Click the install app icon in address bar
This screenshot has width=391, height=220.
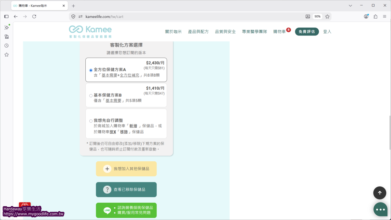pos(308,16)
